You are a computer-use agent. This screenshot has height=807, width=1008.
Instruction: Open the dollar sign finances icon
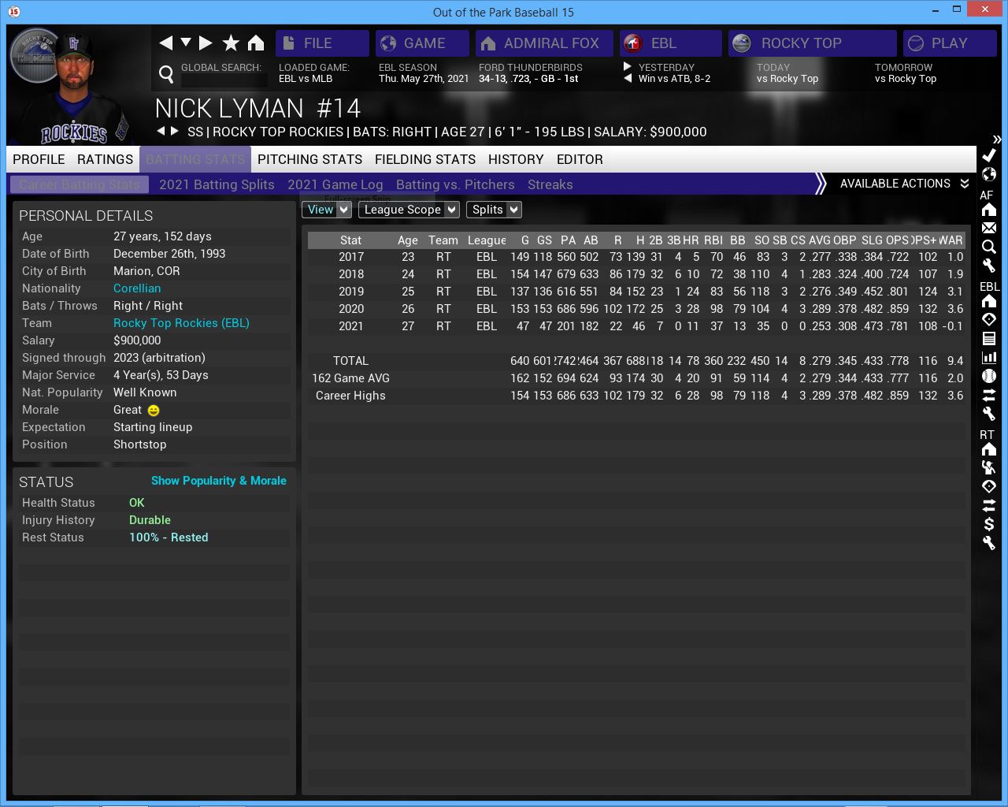(989, 524)
